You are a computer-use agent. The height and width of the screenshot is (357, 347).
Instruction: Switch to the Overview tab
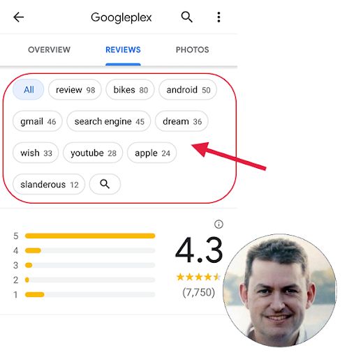[x=49, y=50]
